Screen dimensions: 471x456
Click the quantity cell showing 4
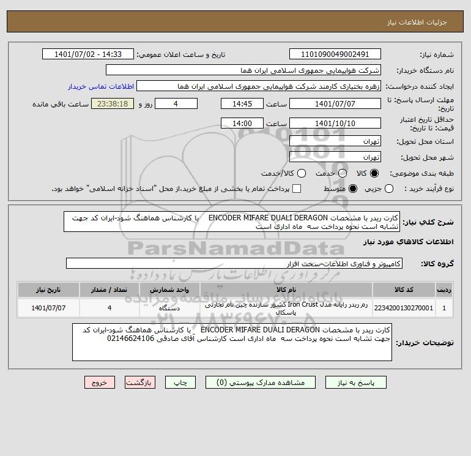109,308
